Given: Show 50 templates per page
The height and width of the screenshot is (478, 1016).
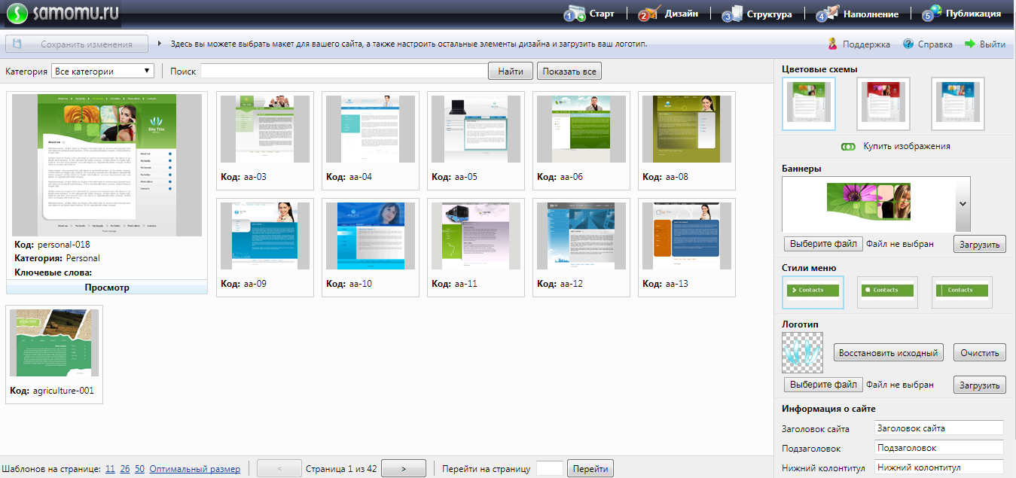Looking at the screenshot, I should pyautogui.click(x=140, y=469).
